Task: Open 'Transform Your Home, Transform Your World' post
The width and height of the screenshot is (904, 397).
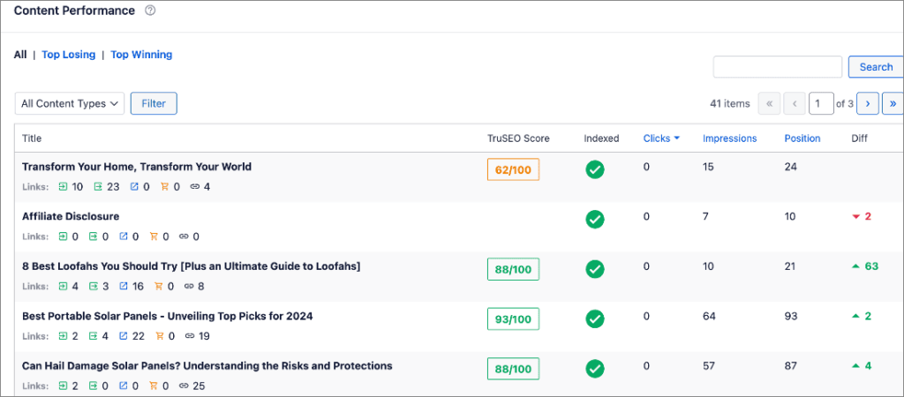Action: pos(137,167)
